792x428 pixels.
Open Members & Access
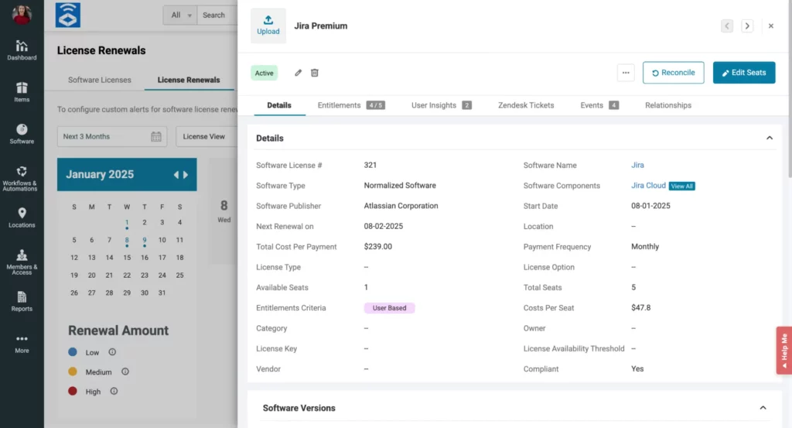coord(22,262)
